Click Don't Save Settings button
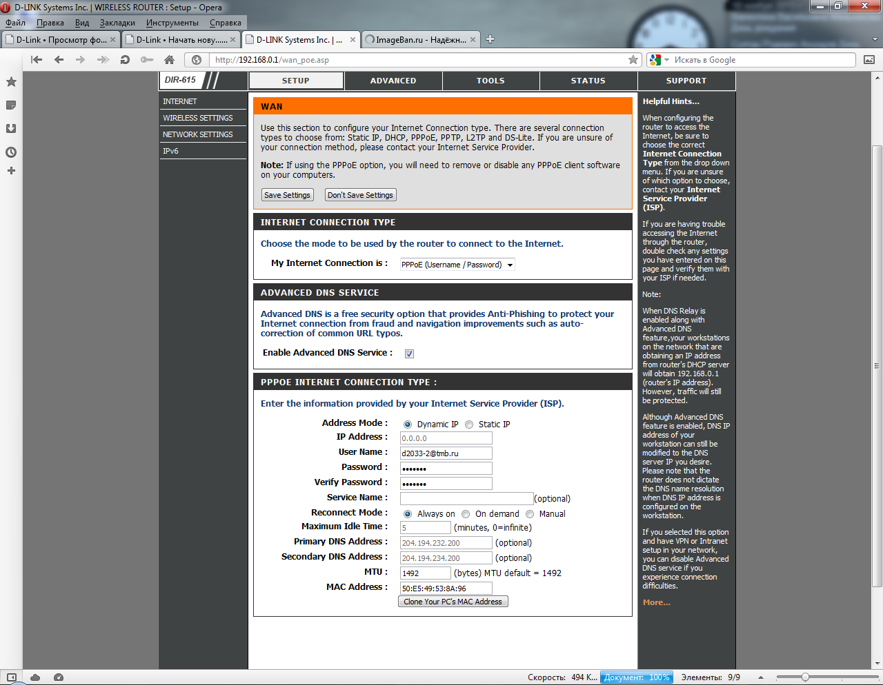 tap(360, 195)
